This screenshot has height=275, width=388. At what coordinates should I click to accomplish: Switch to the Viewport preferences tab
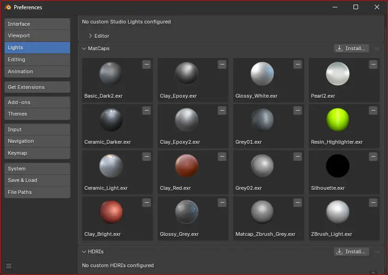point(37,36)
